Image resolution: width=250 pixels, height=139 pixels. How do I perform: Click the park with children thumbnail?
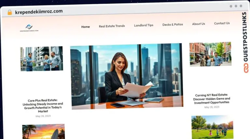tap(212, 127)
